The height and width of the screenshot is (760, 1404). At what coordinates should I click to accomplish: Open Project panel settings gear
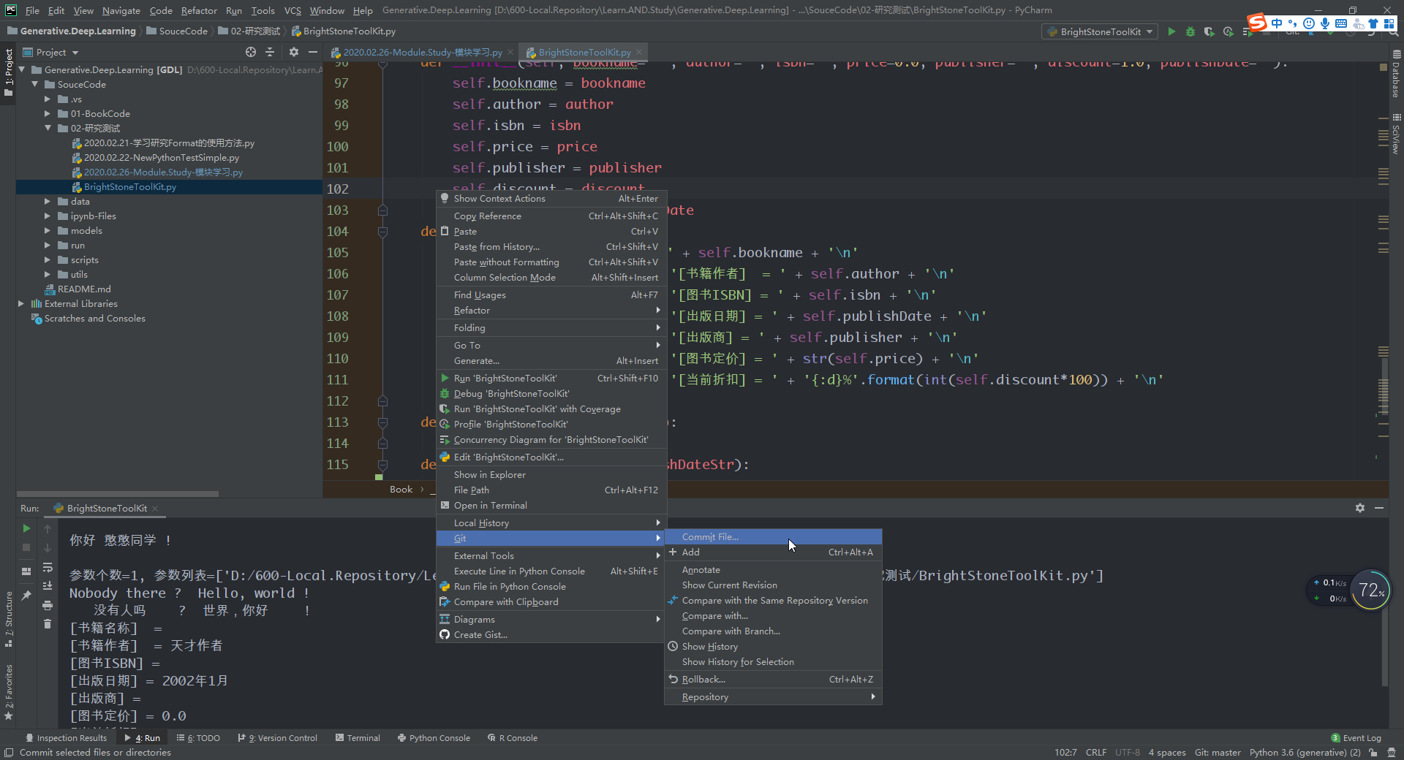click(x=294, y=52)
